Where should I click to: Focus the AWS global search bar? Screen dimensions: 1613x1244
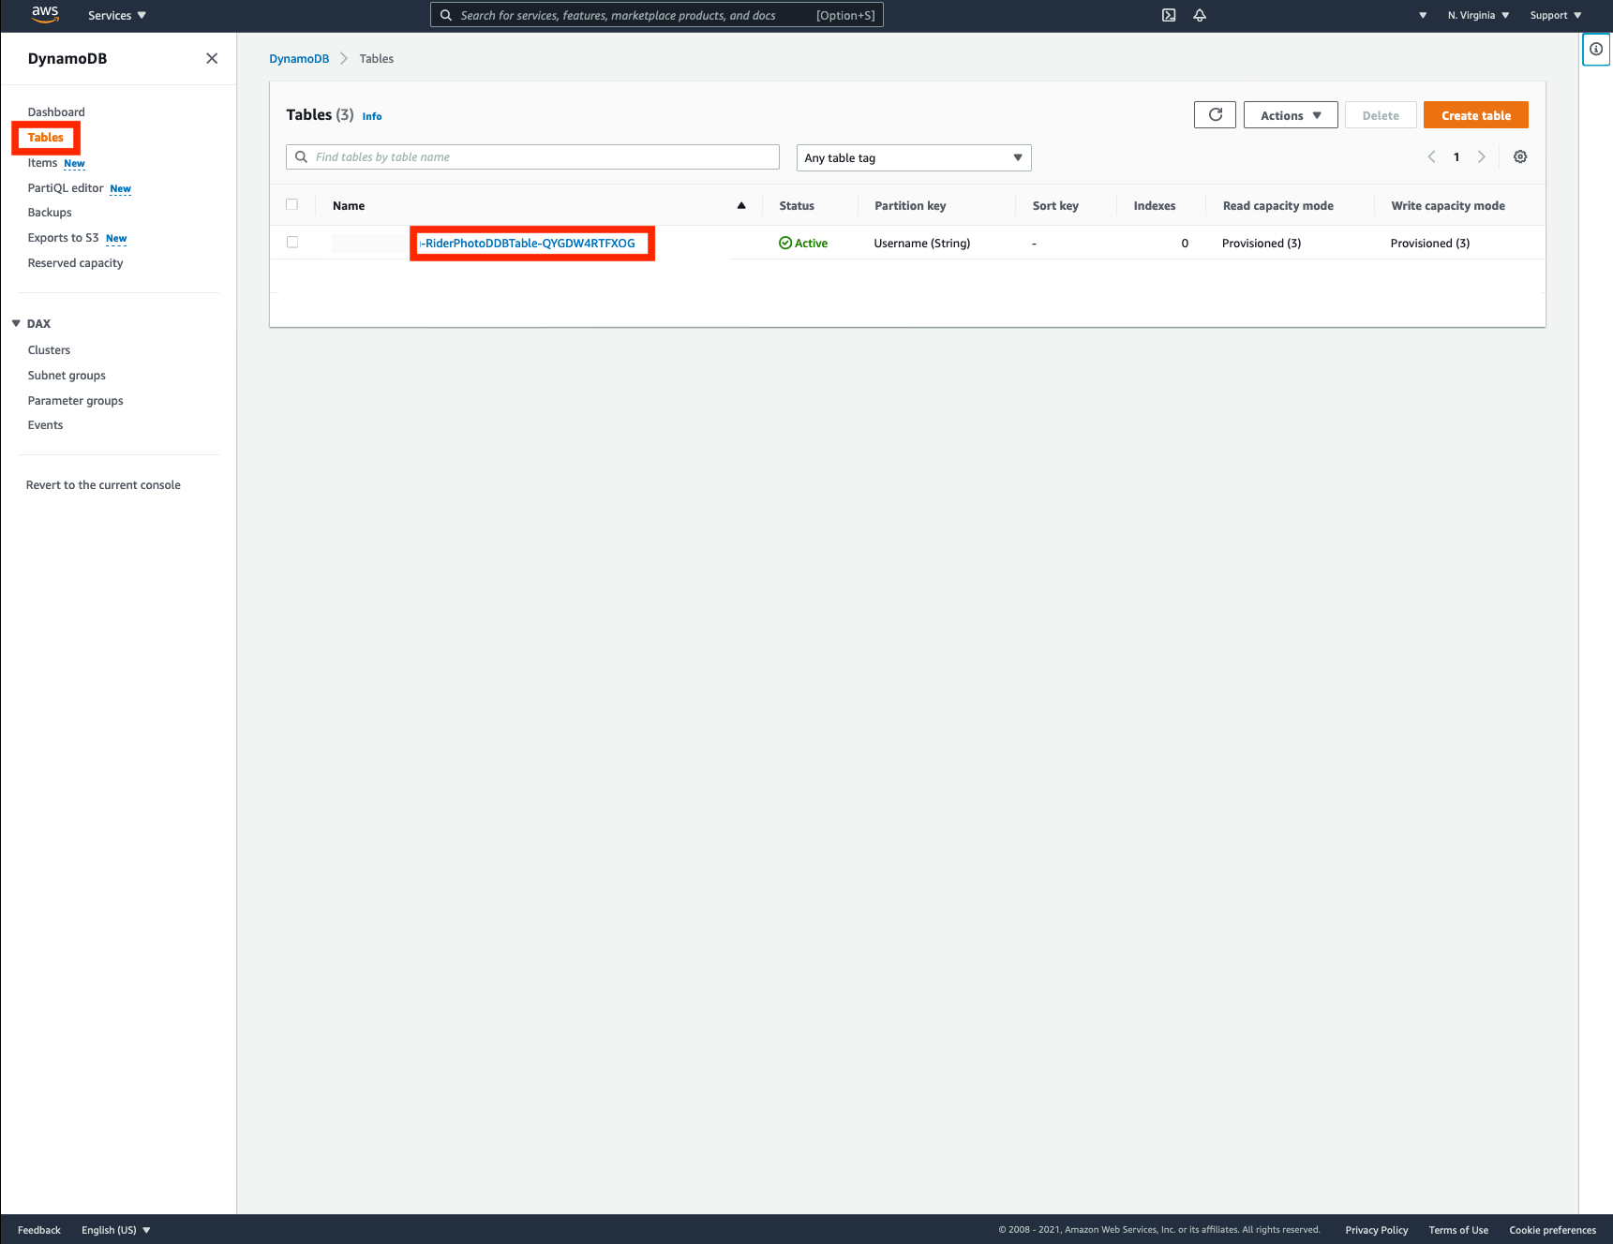point(656,15)
